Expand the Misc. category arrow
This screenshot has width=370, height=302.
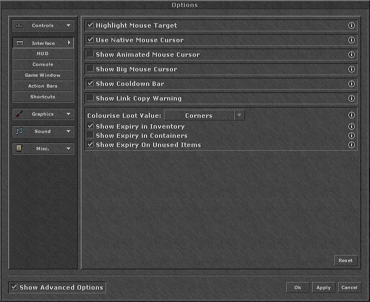coord(69,149)
